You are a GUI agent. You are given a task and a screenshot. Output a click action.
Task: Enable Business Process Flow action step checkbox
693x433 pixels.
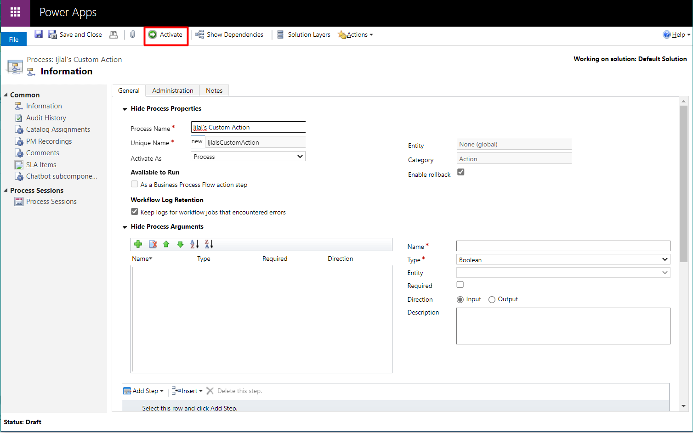[x=135, y=184]
